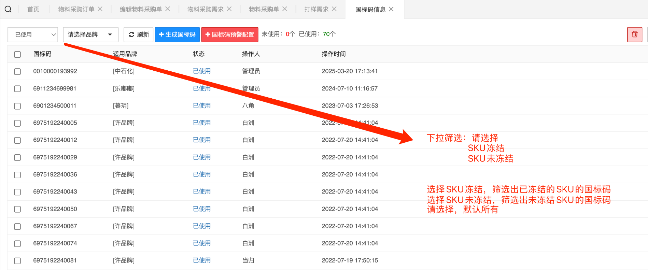Close the 物料采购需求 tab
This screenshot has width=648, height=270.
coord(229,9)
